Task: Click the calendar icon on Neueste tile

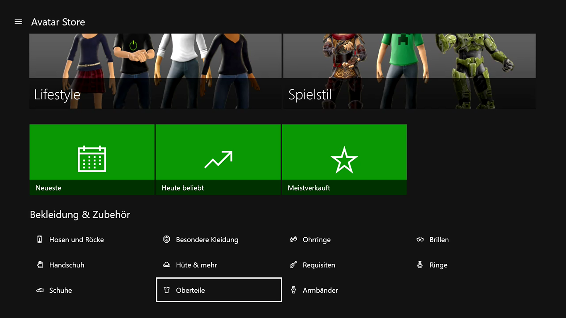Action: tap(92, 159)
